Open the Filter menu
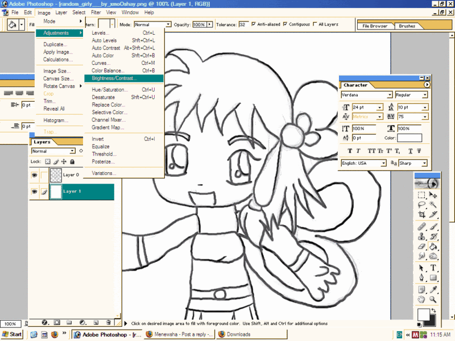 click(x=96, y=13)
